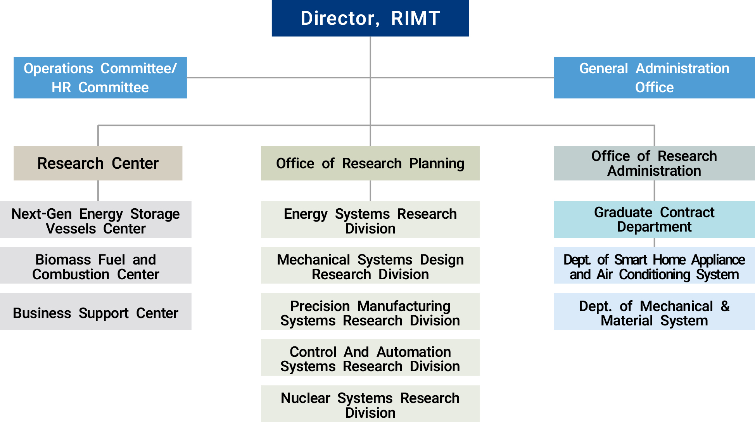This screenshot has height=422, width=755.
Task: Open Dept. of Smart Home Appliance box
Action: point(654,265)
